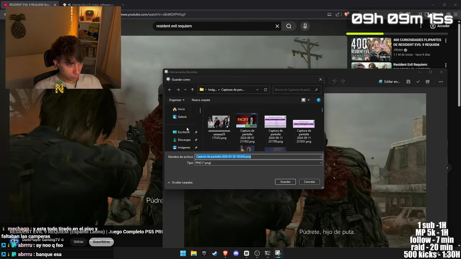Refresh the Capturas de pantalla folder
This screenshot has width=461, height=259.
coord(265,90)
